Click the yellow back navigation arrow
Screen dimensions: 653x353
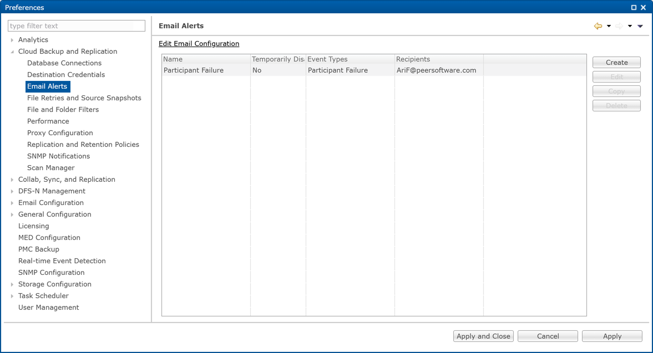598,26
